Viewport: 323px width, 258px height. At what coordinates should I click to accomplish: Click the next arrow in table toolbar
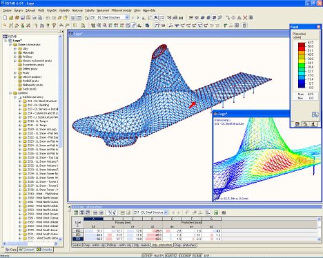[179, 212]
